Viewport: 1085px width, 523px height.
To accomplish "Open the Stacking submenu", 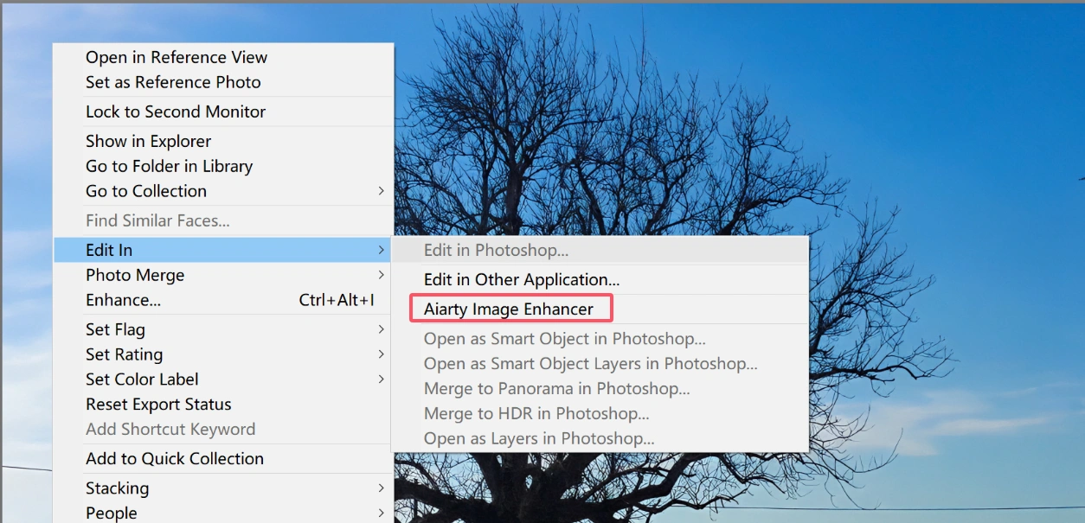I will click(223, 488).
